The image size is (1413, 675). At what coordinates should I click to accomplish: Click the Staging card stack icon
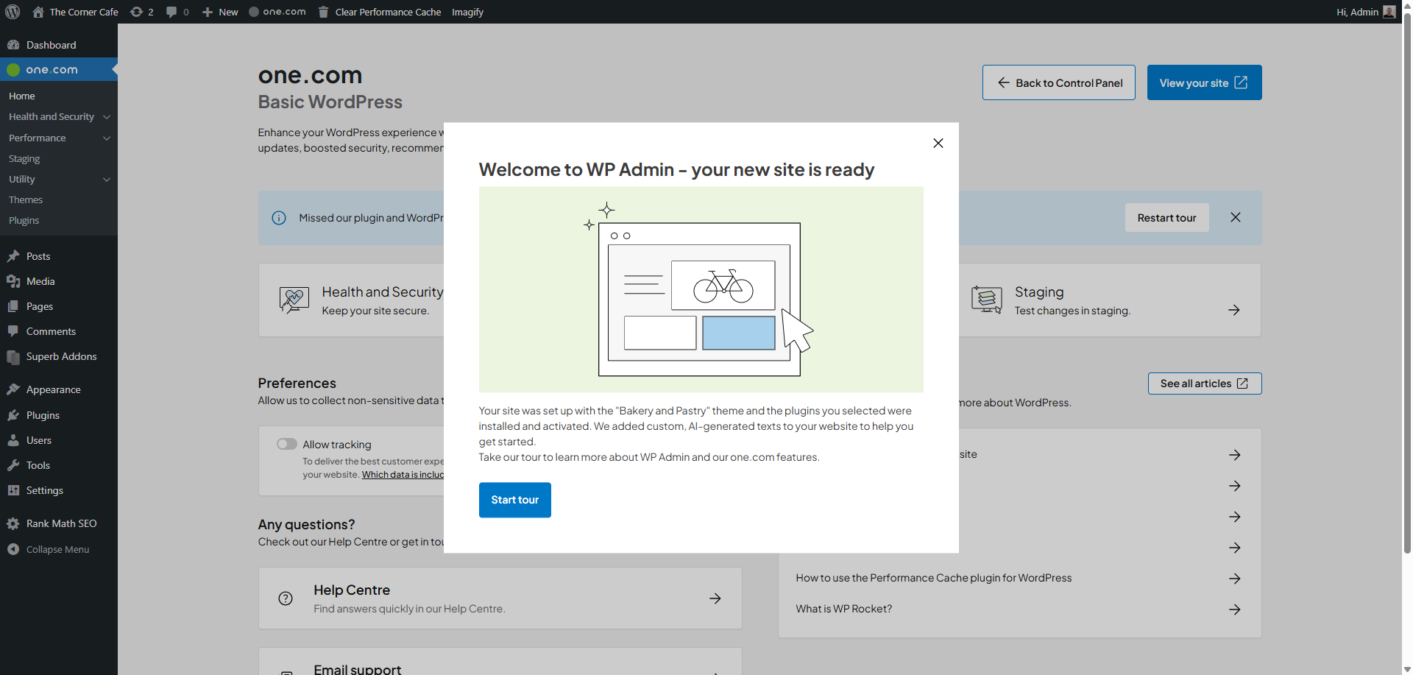point(987,300)
